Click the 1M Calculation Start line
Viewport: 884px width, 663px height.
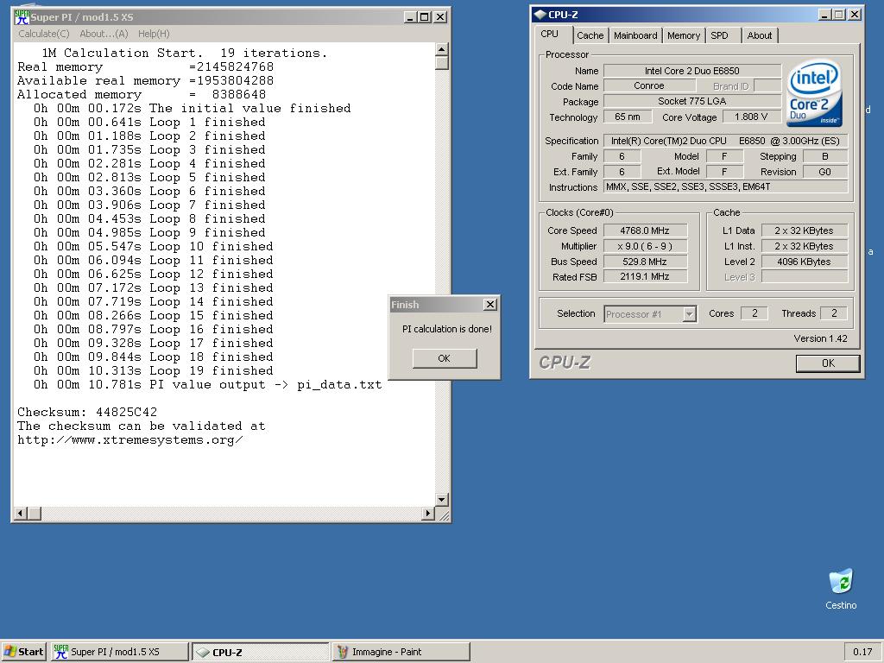click(184, 53)
